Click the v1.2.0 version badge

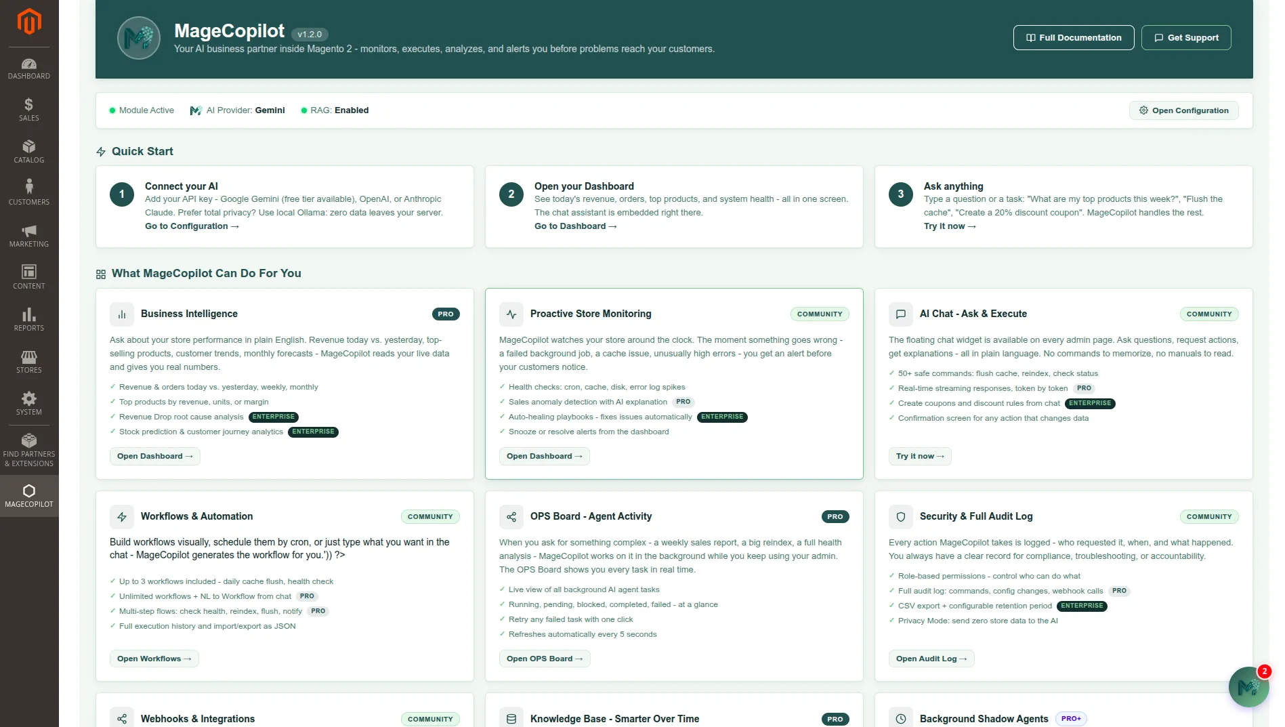tap(310, 35)
